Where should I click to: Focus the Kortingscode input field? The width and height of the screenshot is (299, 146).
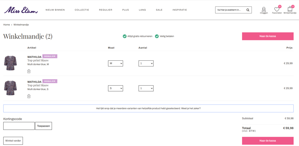pos(19,126)
